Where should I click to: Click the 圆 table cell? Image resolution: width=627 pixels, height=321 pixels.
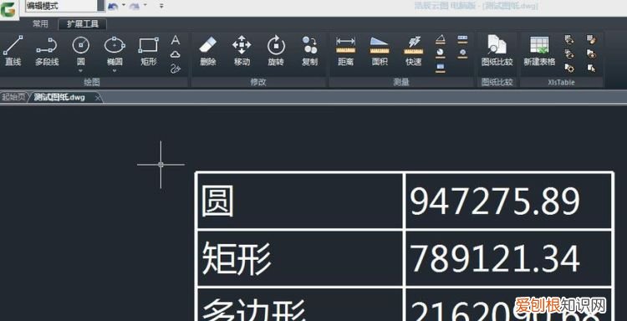click(x=299, y=201)
